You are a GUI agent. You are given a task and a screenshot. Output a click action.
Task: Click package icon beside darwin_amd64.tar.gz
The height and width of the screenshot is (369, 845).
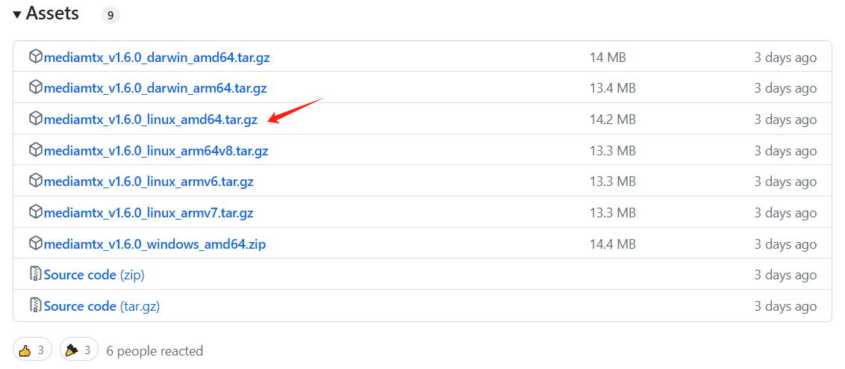36,56
